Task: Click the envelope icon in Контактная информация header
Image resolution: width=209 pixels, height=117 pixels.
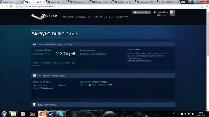Action: [x=34, y=75]
